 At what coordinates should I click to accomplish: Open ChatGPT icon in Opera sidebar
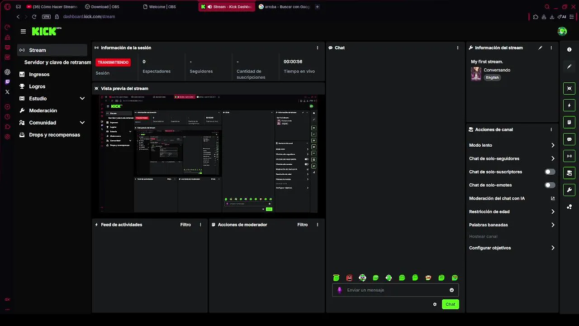[x=7, y=72]
